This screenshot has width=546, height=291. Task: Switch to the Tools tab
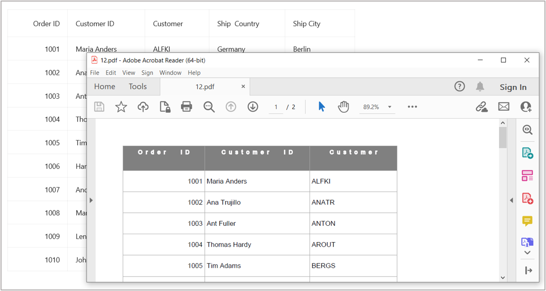coord(137,86)
